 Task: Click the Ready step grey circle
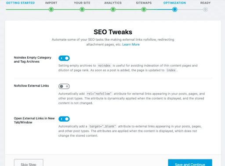(205, 10)
